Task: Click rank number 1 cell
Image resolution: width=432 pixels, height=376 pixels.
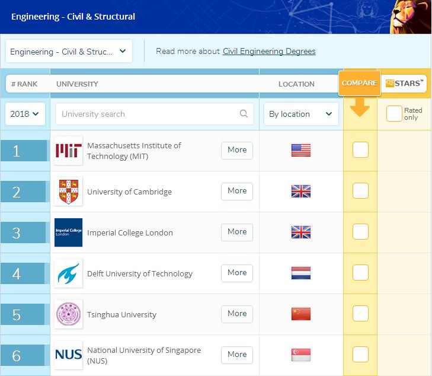Action: pyautogui.click(x=24, y=151)
